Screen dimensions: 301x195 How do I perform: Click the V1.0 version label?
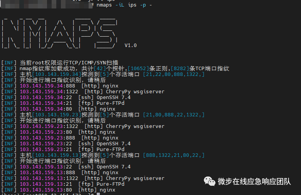131,45
